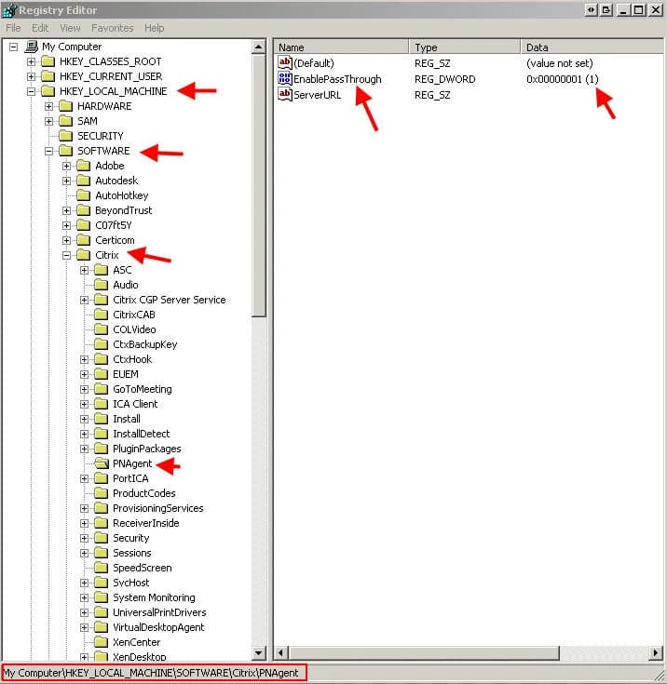Click the Registry Editor title bar icon
This screenshot has height=684, width=667.
[9, 10]
